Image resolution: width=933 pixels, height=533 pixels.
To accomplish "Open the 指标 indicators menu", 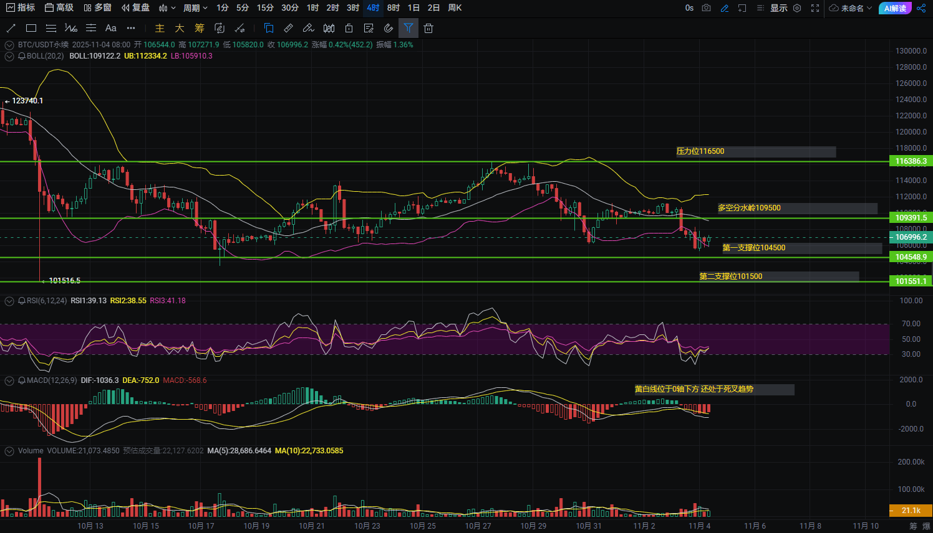I will [x=21, y=8].
